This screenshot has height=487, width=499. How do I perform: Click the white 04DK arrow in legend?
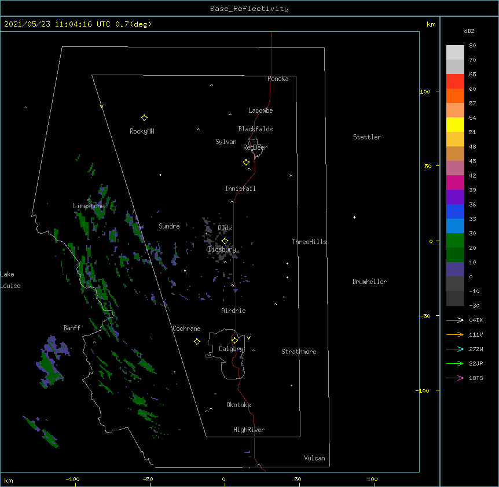[455, 320]
